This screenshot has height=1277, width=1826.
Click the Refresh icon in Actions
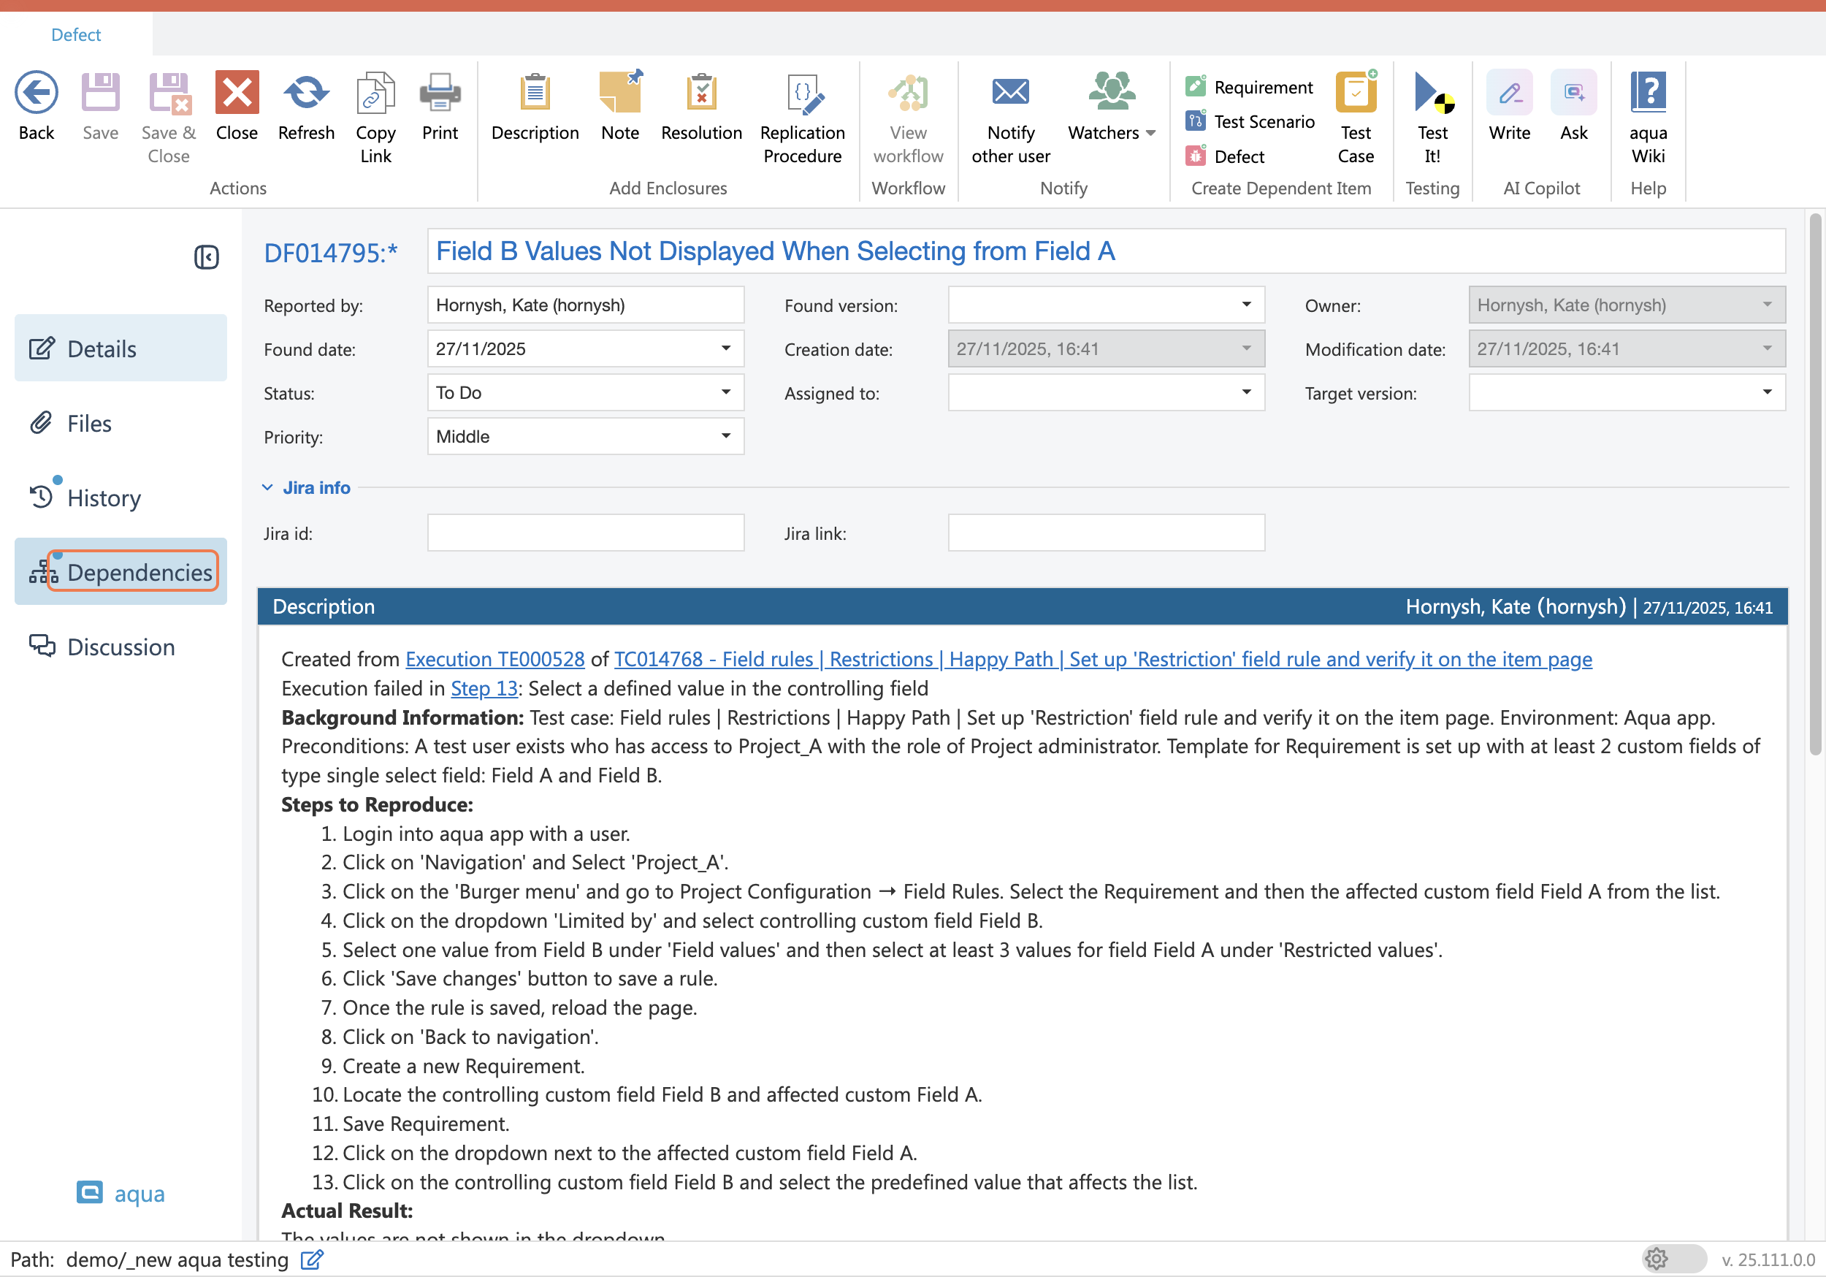point(305,92)
